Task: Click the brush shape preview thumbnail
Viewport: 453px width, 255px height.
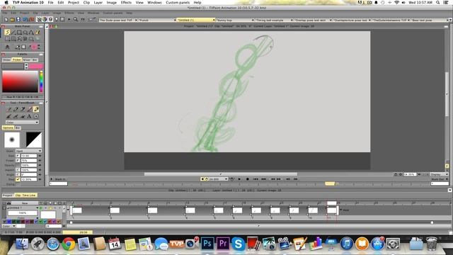Action: 12,140
